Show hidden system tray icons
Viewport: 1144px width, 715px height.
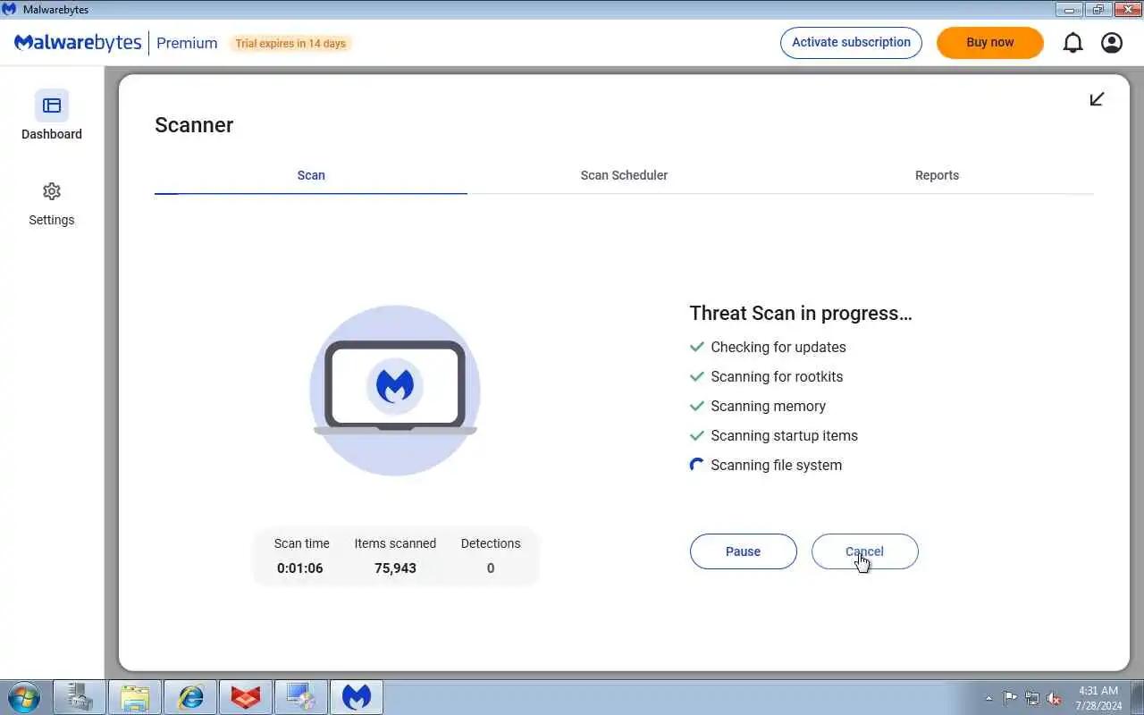[x=988, y=698]
